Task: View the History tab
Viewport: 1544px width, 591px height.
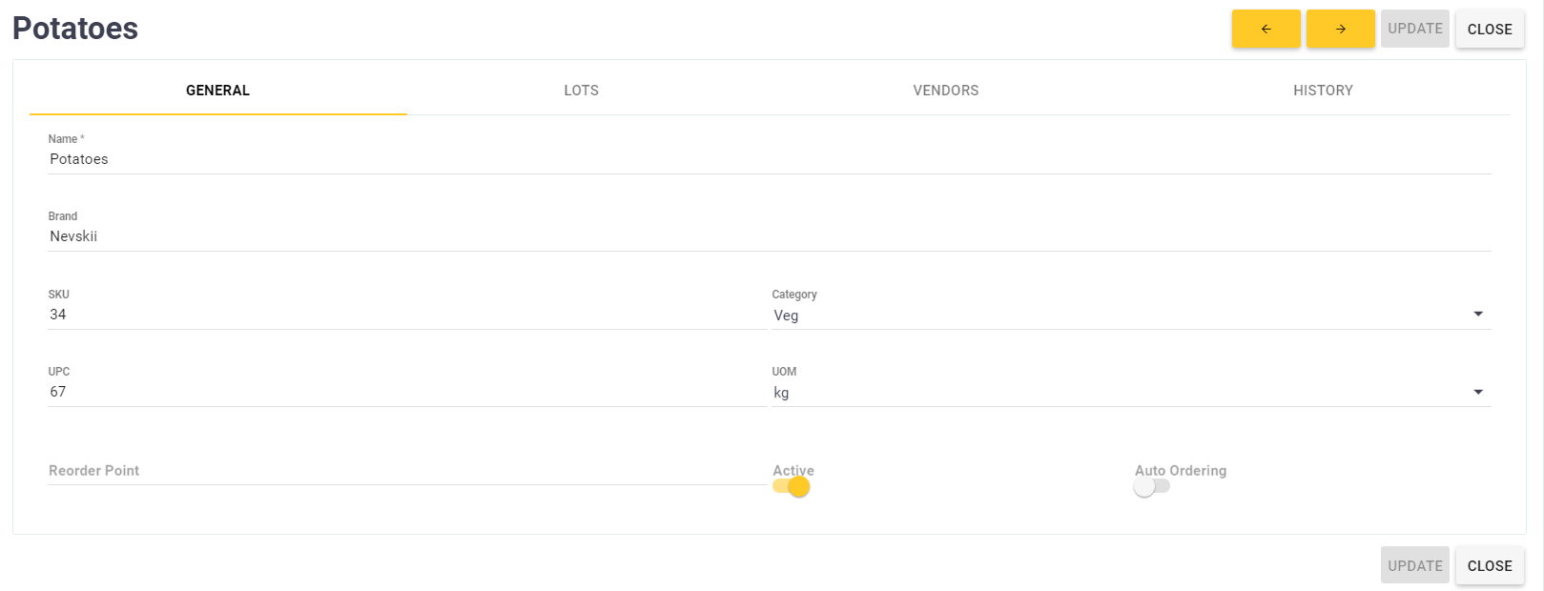Action: [x=1323, y=91]
